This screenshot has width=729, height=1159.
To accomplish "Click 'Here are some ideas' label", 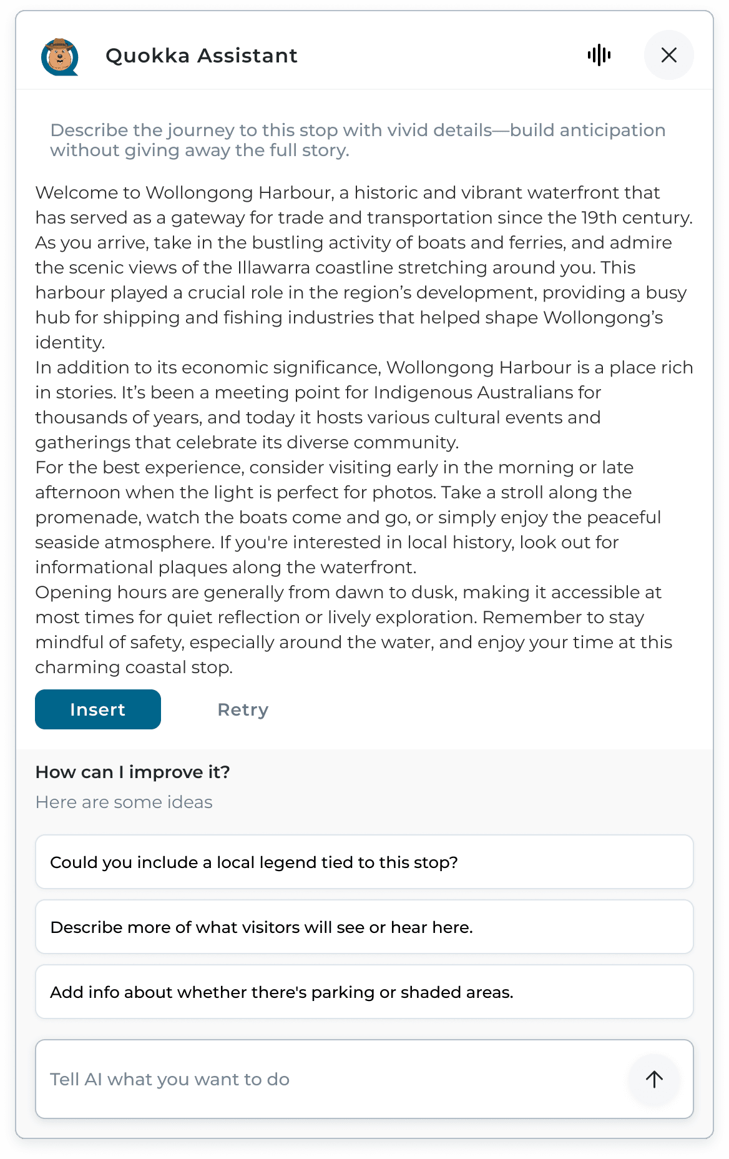I will (x=124, y=802).
